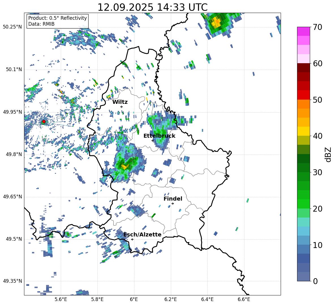Click the 6.4°E longitude label
Image resolution: width=335 pixels, height=305 pixels.
(x=207, y=299)
